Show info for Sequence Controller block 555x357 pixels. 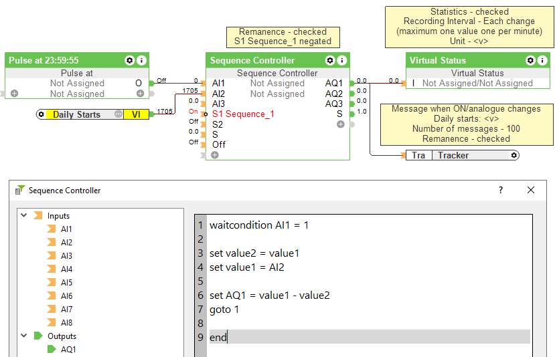[342, 60]
